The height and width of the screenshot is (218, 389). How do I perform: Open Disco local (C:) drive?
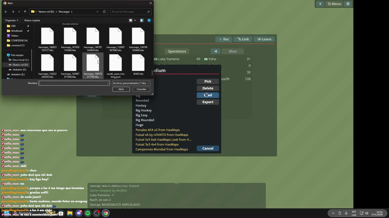(20, 60)
